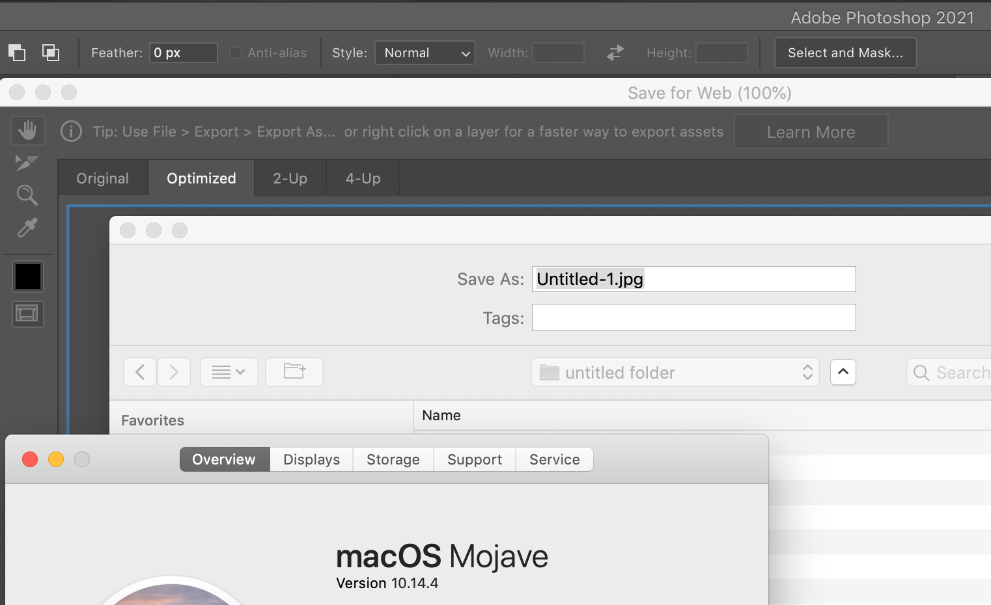Switch to the 2-Up tab
This screenshot has height=605, width=991.
290,178
